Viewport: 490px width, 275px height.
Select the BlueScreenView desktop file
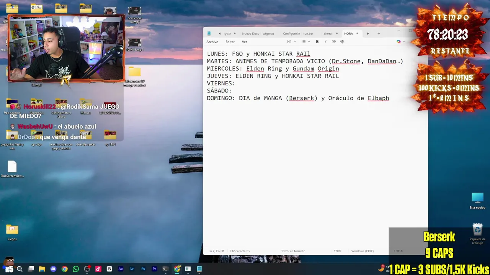[12, 169]
